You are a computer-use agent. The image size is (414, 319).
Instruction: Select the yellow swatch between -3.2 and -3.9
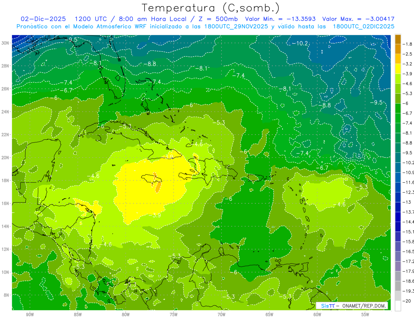pos(398,68)
